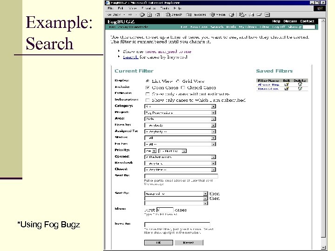
Task: Open the Area dropdown
Action: pos(180,119)
